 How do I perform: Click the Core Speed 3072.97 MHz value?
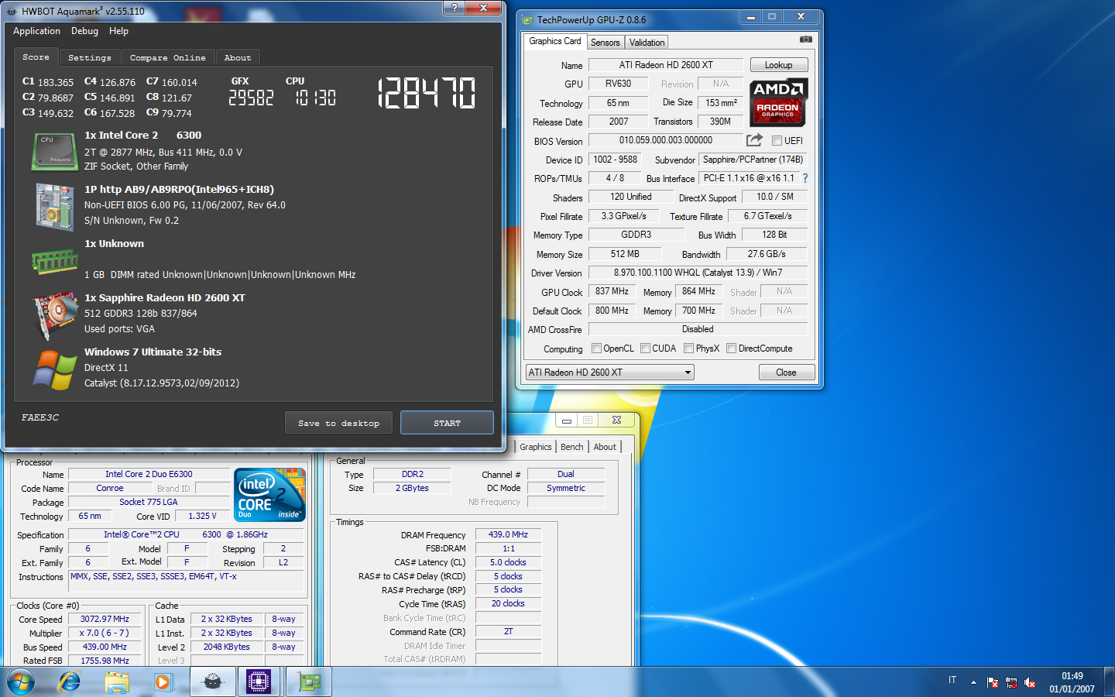pos(105,619)
